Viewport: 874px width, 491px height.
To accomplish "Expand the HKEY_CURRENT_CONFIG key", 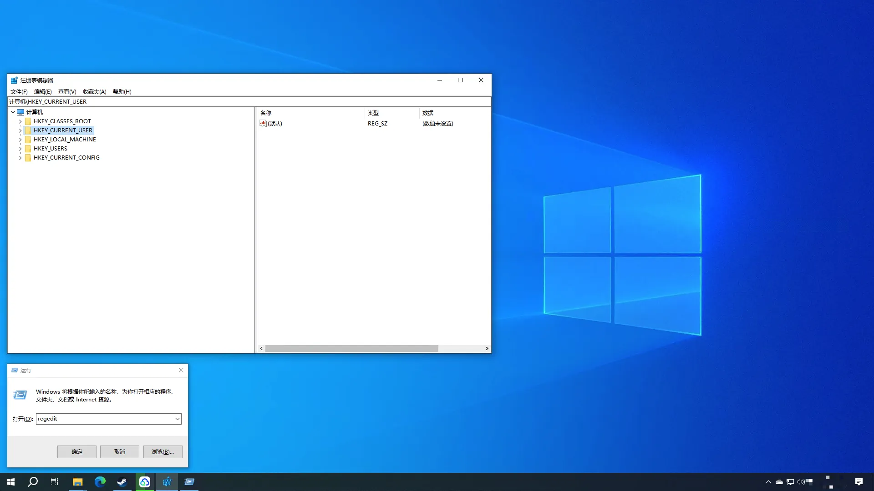I will click(x=20, y=158).
